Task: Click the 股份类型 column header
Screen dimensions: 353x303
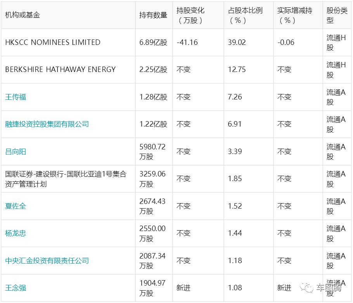Action: click(x=337, y=15)
